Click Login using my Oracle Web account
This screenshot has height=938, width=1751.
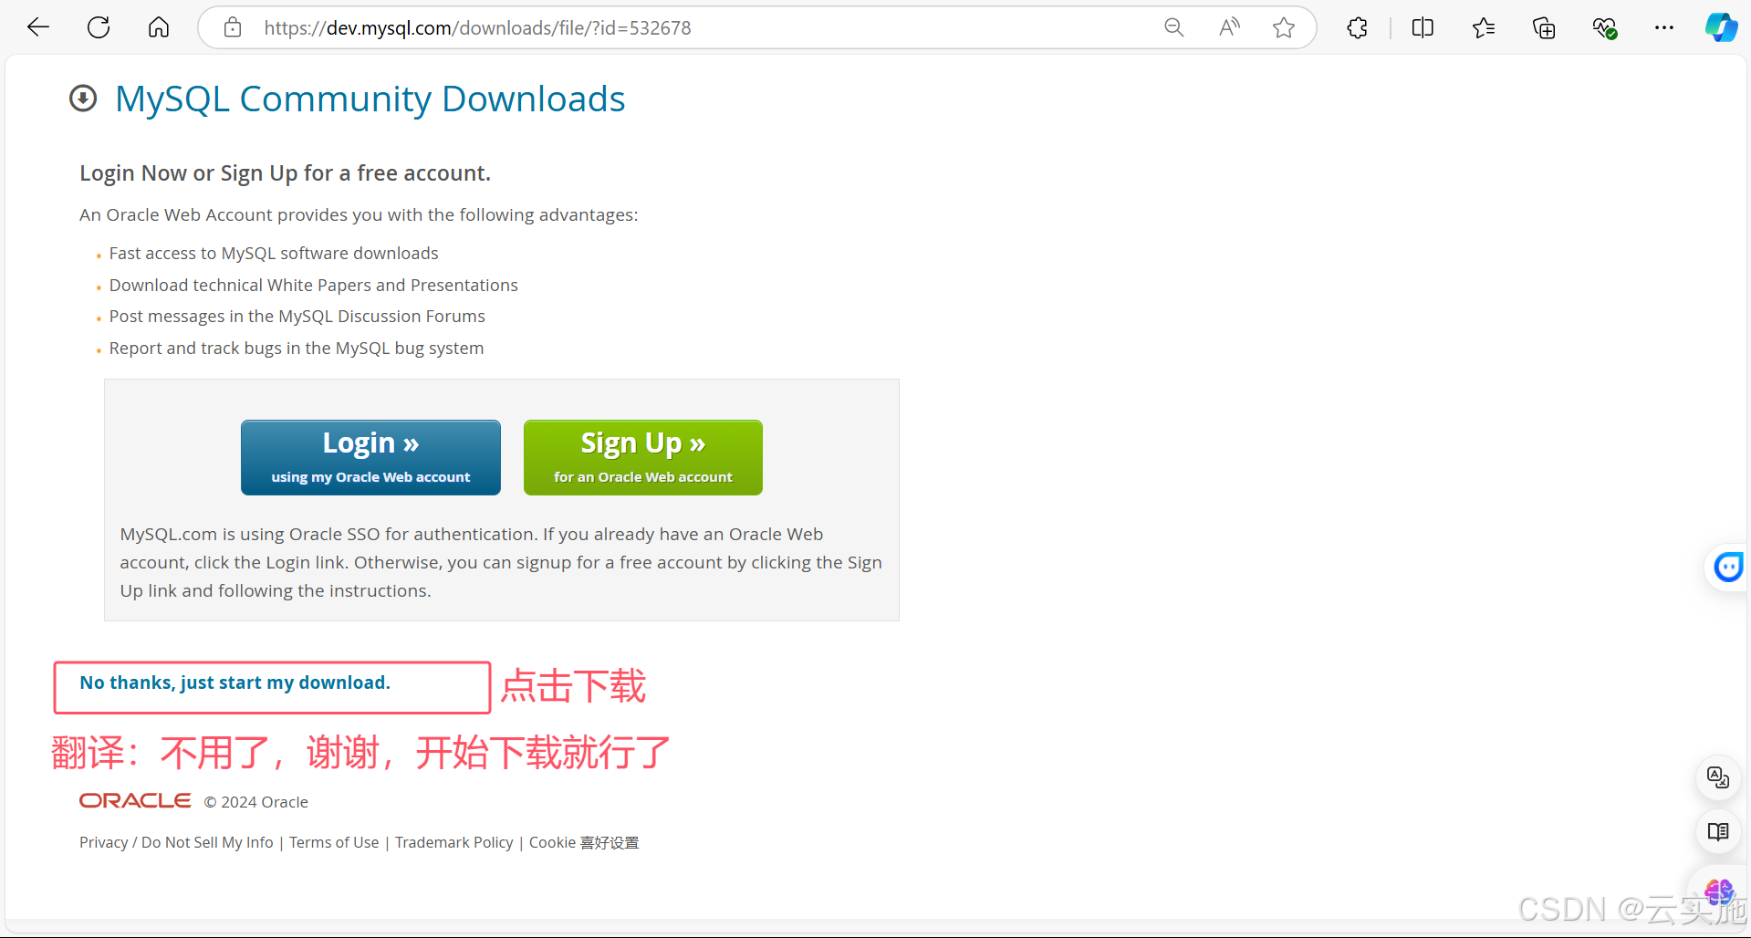pos(370,457)
